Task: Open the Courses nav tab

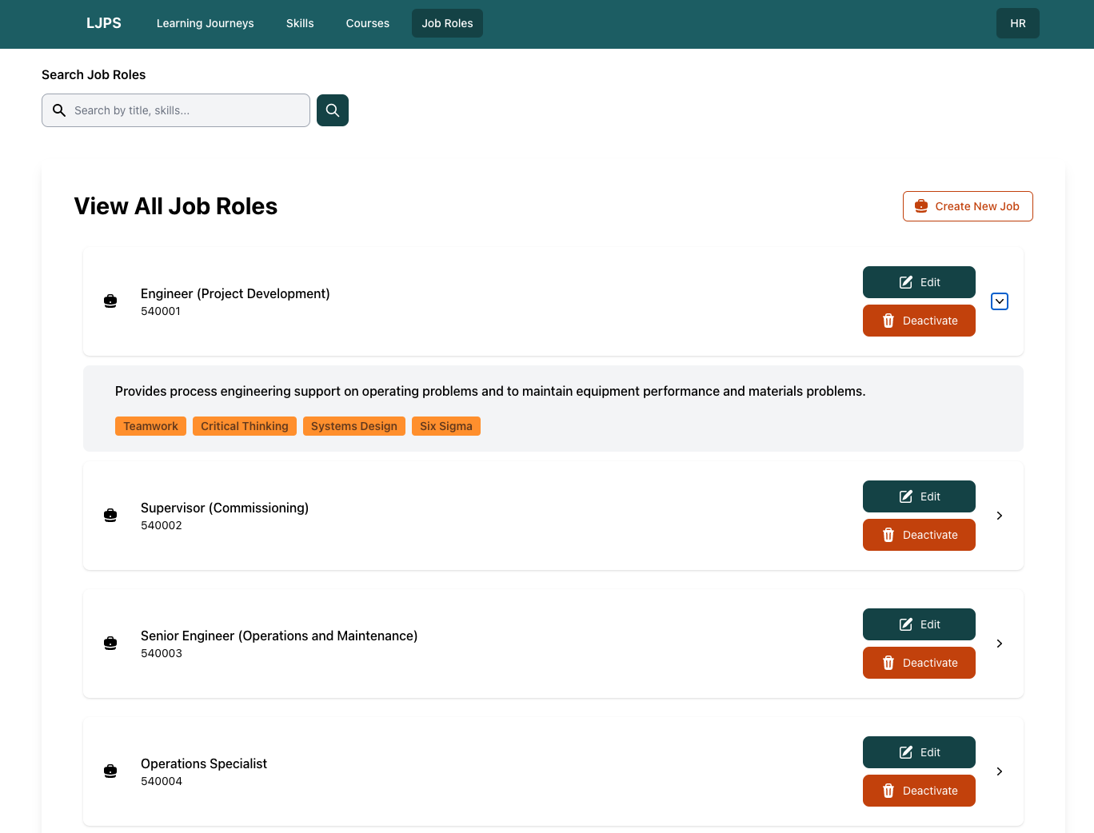Action: pos(368,23)
